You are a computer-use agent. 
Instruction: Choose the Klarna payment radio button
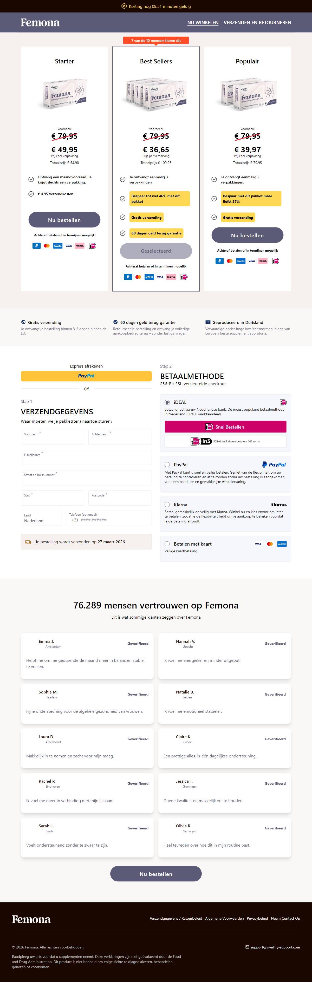(x=167, y=505)
